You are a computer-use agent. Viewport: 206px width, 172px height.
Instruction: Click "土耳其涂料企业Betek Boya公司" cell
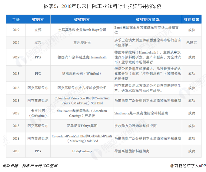click(82, 30)
